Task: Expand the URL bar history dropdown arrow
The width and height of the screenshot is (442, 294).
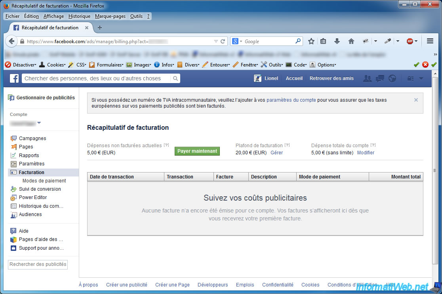Action: [216, 42]
